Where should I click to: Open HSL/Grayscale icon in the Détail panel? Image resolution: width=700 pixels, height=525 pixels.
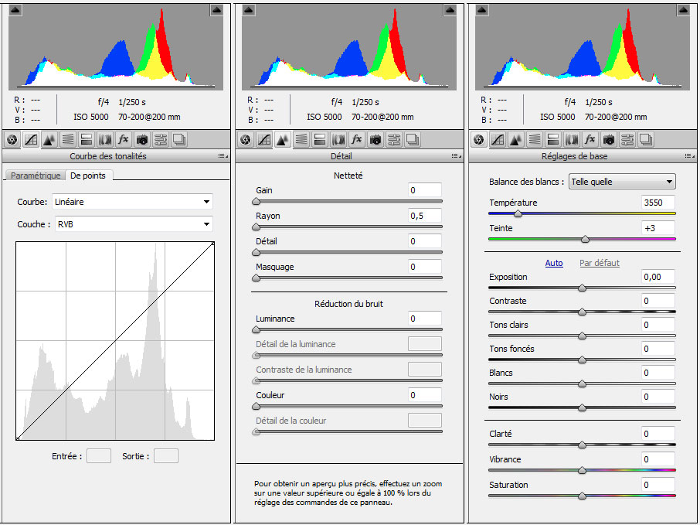coord(301,140)
